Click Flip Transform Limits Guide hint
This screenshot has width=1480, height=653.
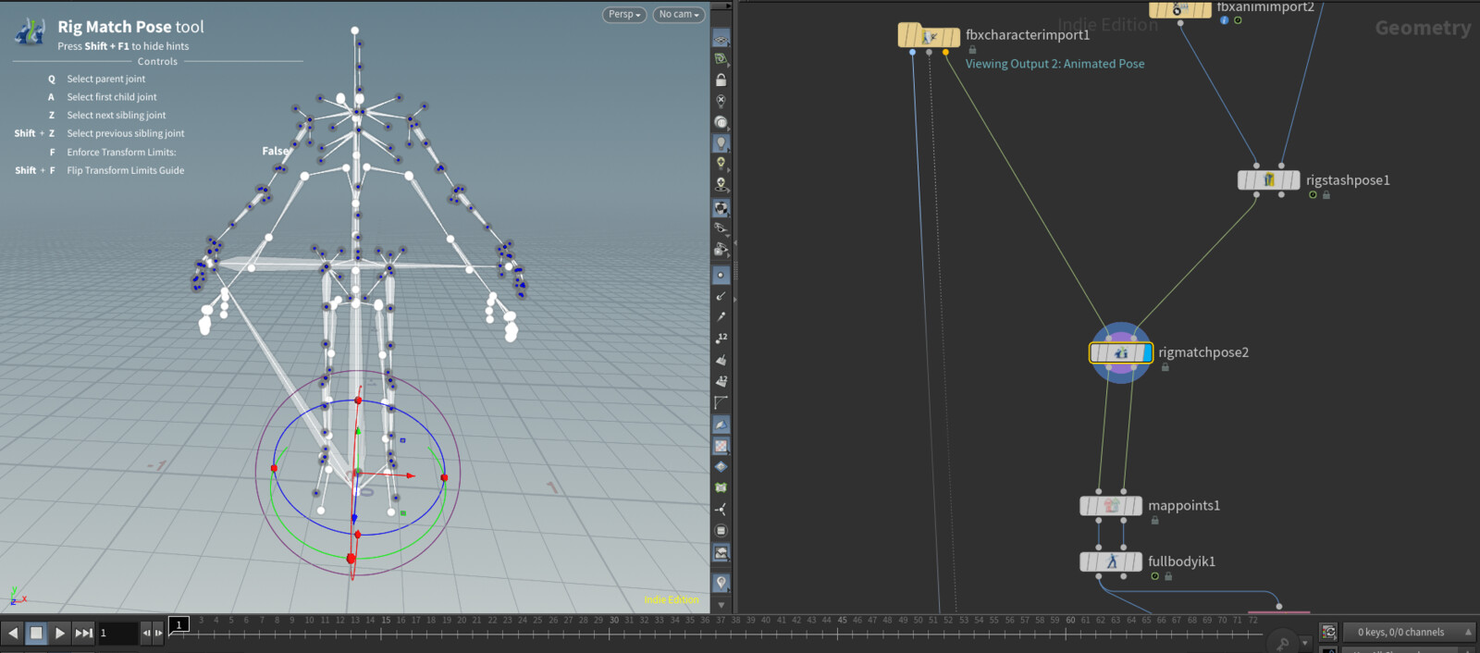click(x=125, y=170)
